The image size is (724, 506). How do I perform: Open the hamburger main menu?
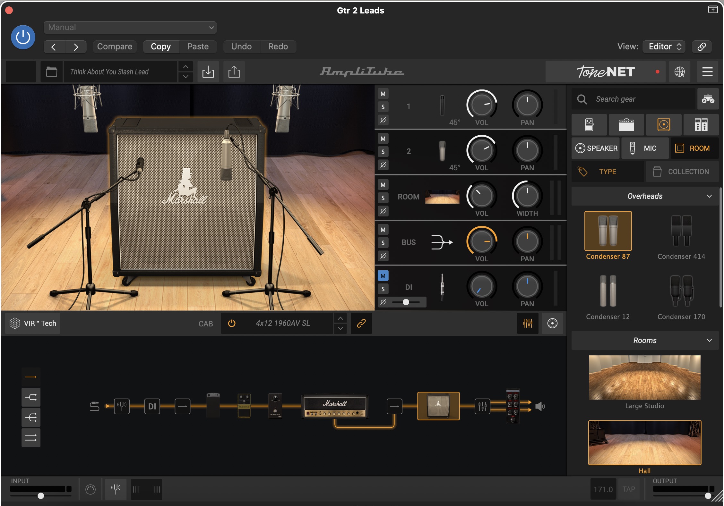(x=707, y=72)
